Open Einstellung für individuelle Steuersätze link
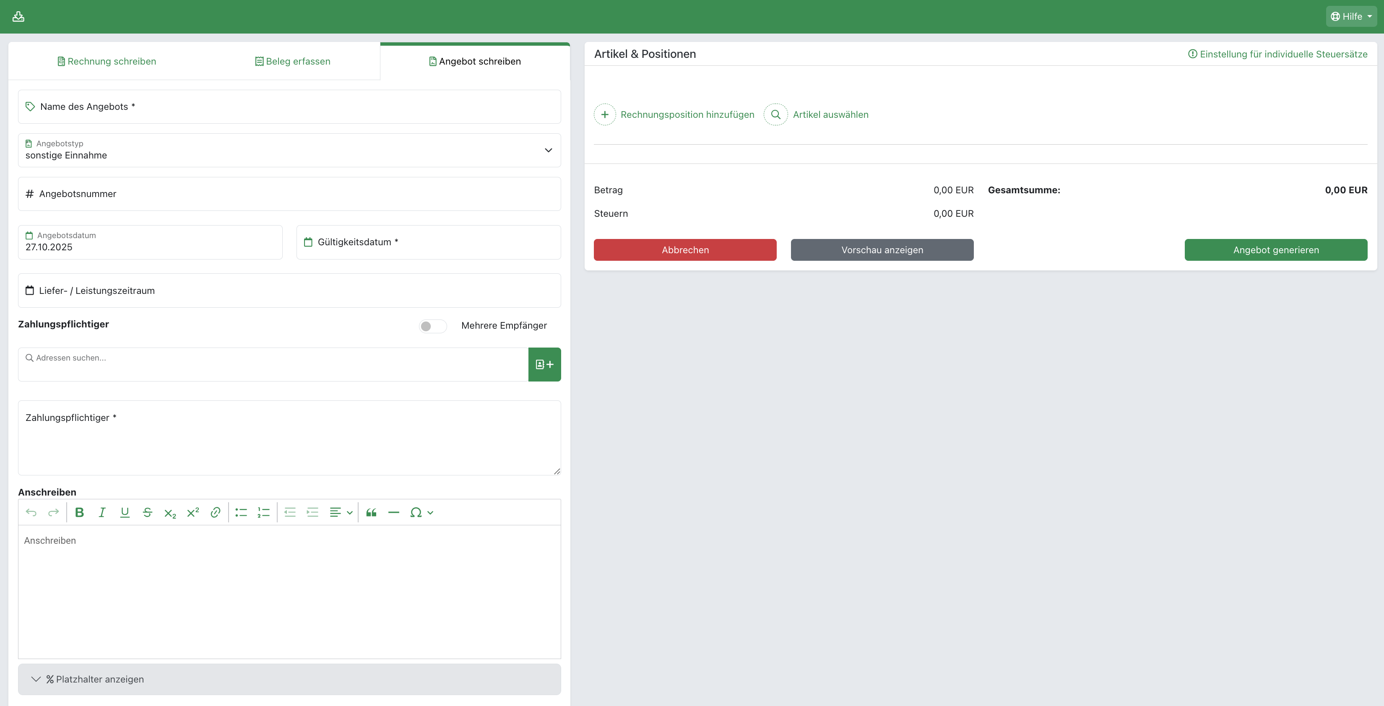Screen dimensions: 1384x706 tap(1277, 54)
